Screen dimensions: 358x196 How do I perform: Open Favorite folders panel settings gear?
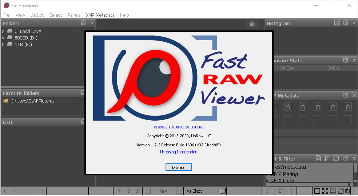click(83, 93)
